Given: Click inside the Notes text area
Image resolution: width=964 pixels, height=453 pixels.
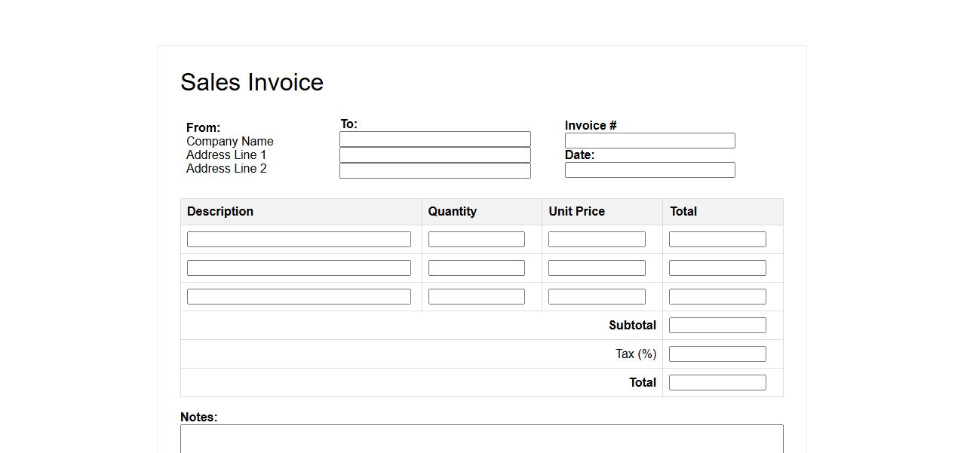Looking at the screenshot, I should (481, 439).
